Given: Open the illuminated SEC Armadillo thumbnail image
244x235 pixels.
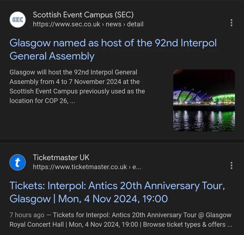Looking at the screenshot, I should tap(204, 100).
